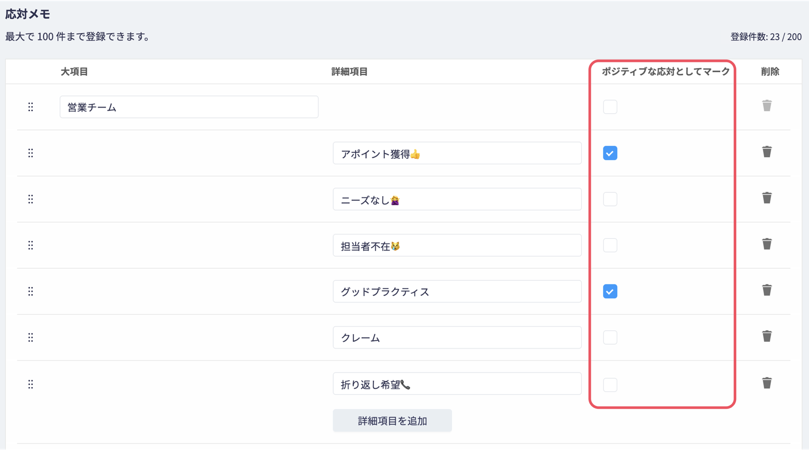809x450 pixels.
Task: Click the drag handle beside 折り返し希望
Action: (30, 384)
